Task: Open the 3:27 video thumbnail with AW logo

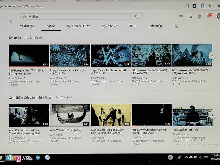Action: (111, 56)
